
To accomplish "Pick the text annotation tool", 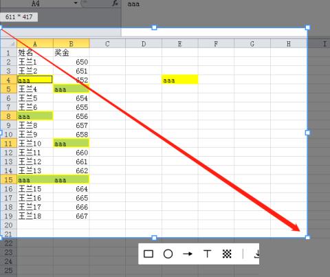I will click(207, 254).
